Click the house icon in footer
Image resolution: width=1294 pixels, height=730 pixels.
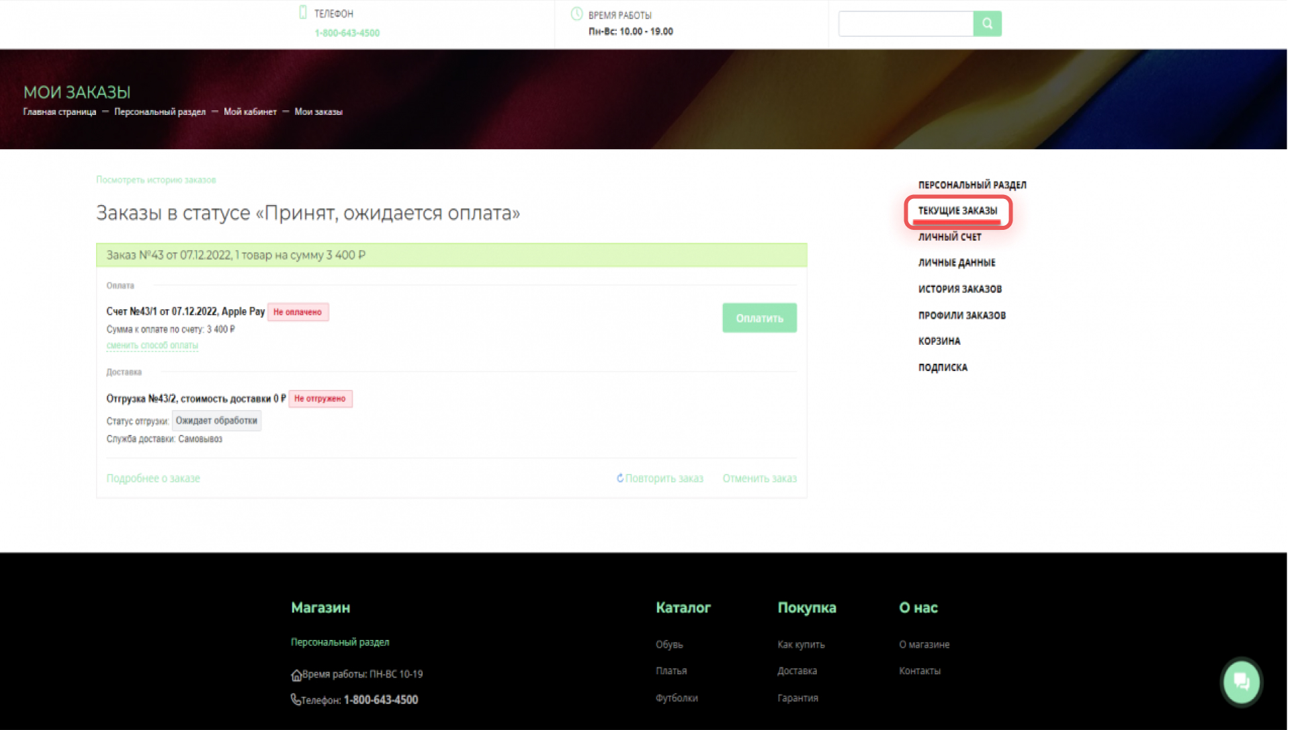pyautogui.click(x=296, y=675)
